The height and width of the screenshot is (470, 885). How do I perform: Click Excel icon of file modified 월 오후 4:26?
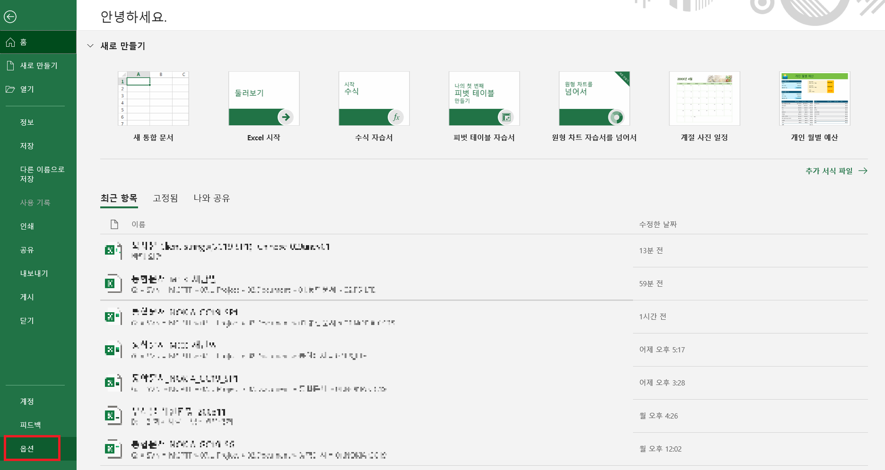click(113, 416)
